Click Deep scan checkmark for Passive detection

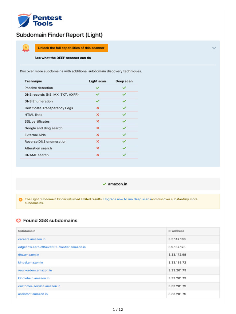124,88
